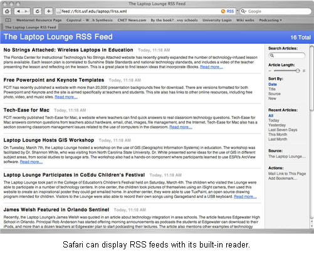Filter articles to This Month
The width and height of the screenshot is (314, 255).
coord(278,135)
